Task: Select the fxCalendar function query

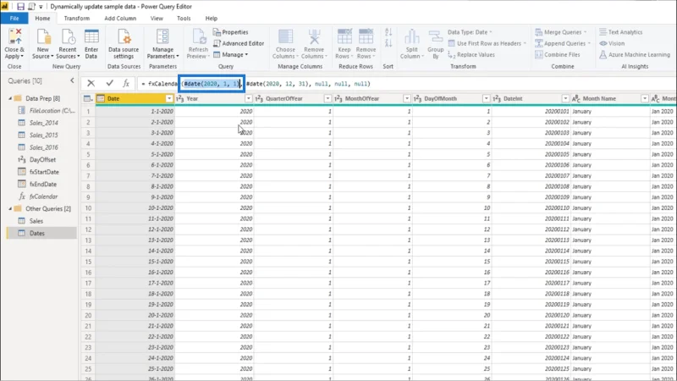Action: 43,196
